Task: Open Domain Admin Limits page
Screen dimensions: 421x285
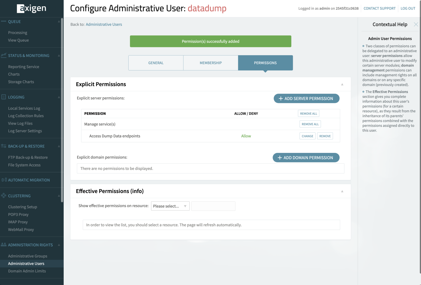Action: coord(27,271)
